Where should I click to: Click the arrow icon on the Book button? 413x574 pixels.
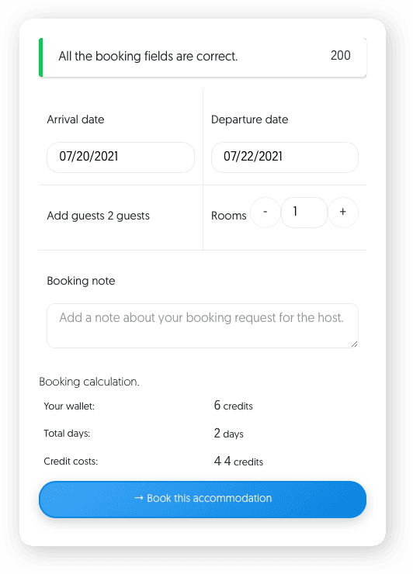pyautogui.click(x=138, y=498)
